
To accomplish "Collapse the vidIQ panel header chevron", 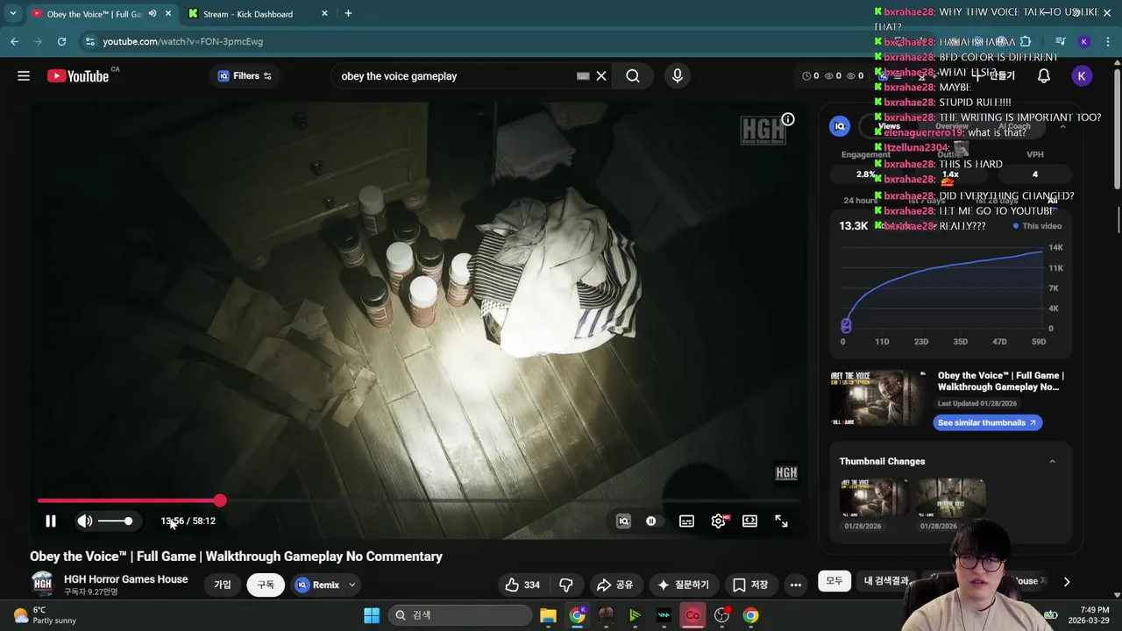I will click(1062, 126).
